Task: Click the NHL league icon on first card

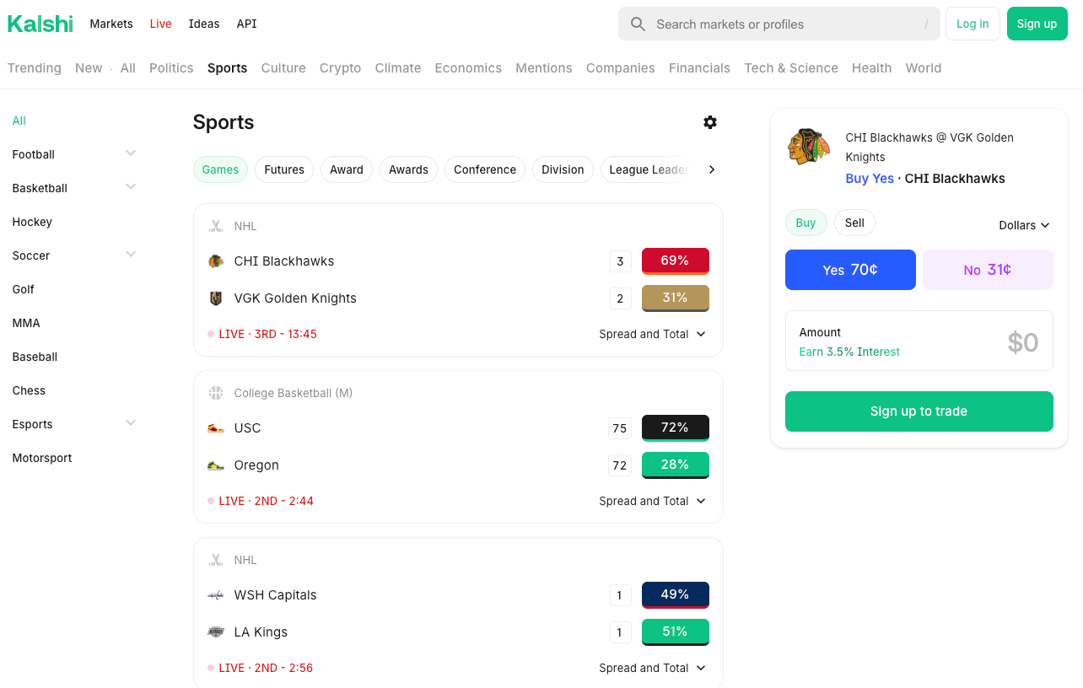Action: tap(216, 226)
